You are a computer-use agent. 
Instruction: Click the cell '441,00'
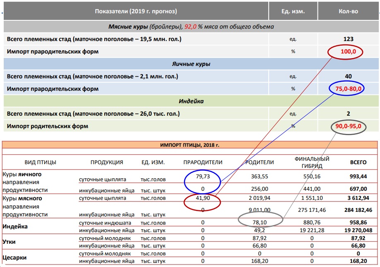point(312,189)
